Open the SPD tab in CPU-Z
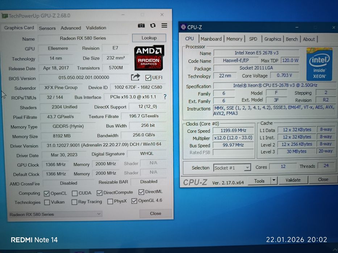The width and height of the screenshot is (338, 253). 253,39
